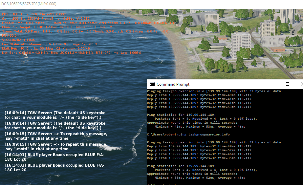
Task: Click the 16:14:01 Boads occupied chat message
Action: coord(54,157)
